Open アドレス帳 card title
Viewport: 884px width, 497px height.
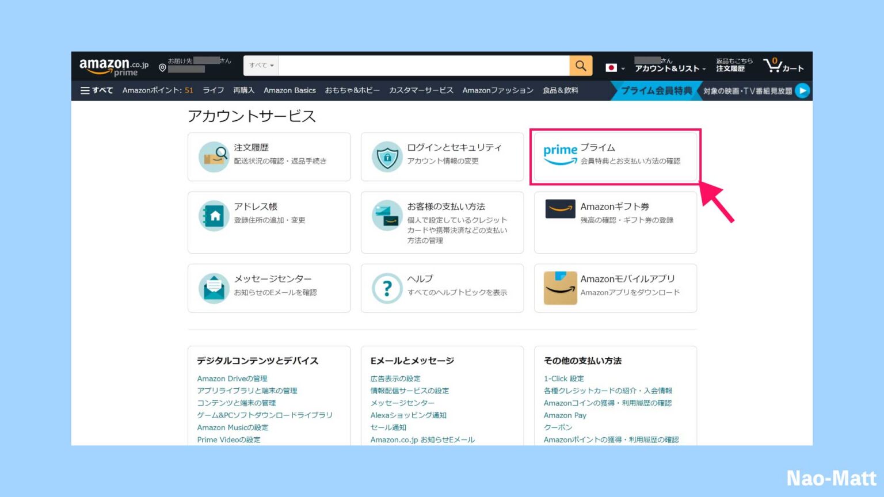pos(256,207)
